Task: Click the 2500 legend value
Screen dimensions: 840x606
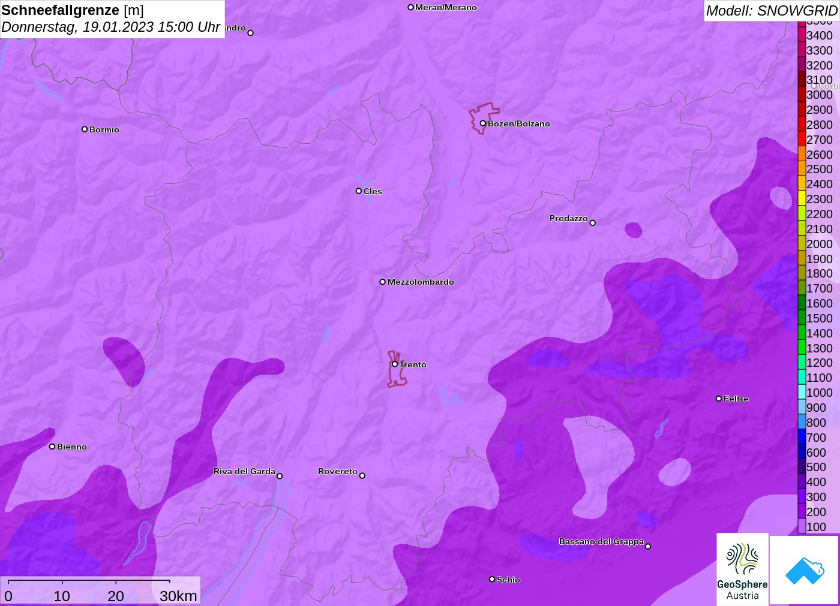Action: (820, 169)
